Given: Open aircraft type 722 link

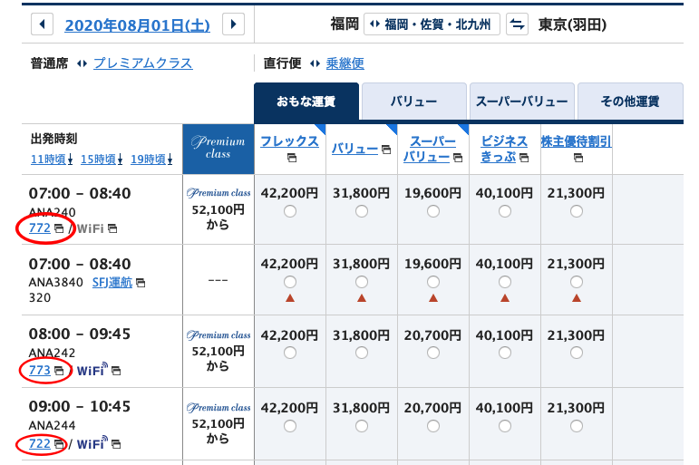Looking at the screenshot, I should point(40,443).
